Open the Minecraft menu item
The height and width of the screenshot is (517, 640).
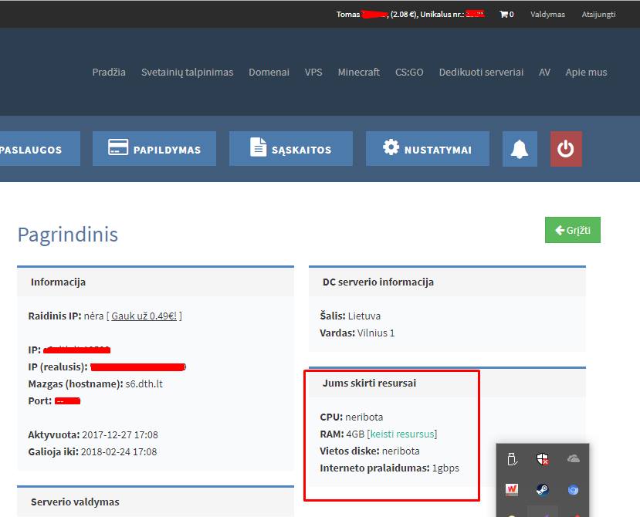[358, 72]
